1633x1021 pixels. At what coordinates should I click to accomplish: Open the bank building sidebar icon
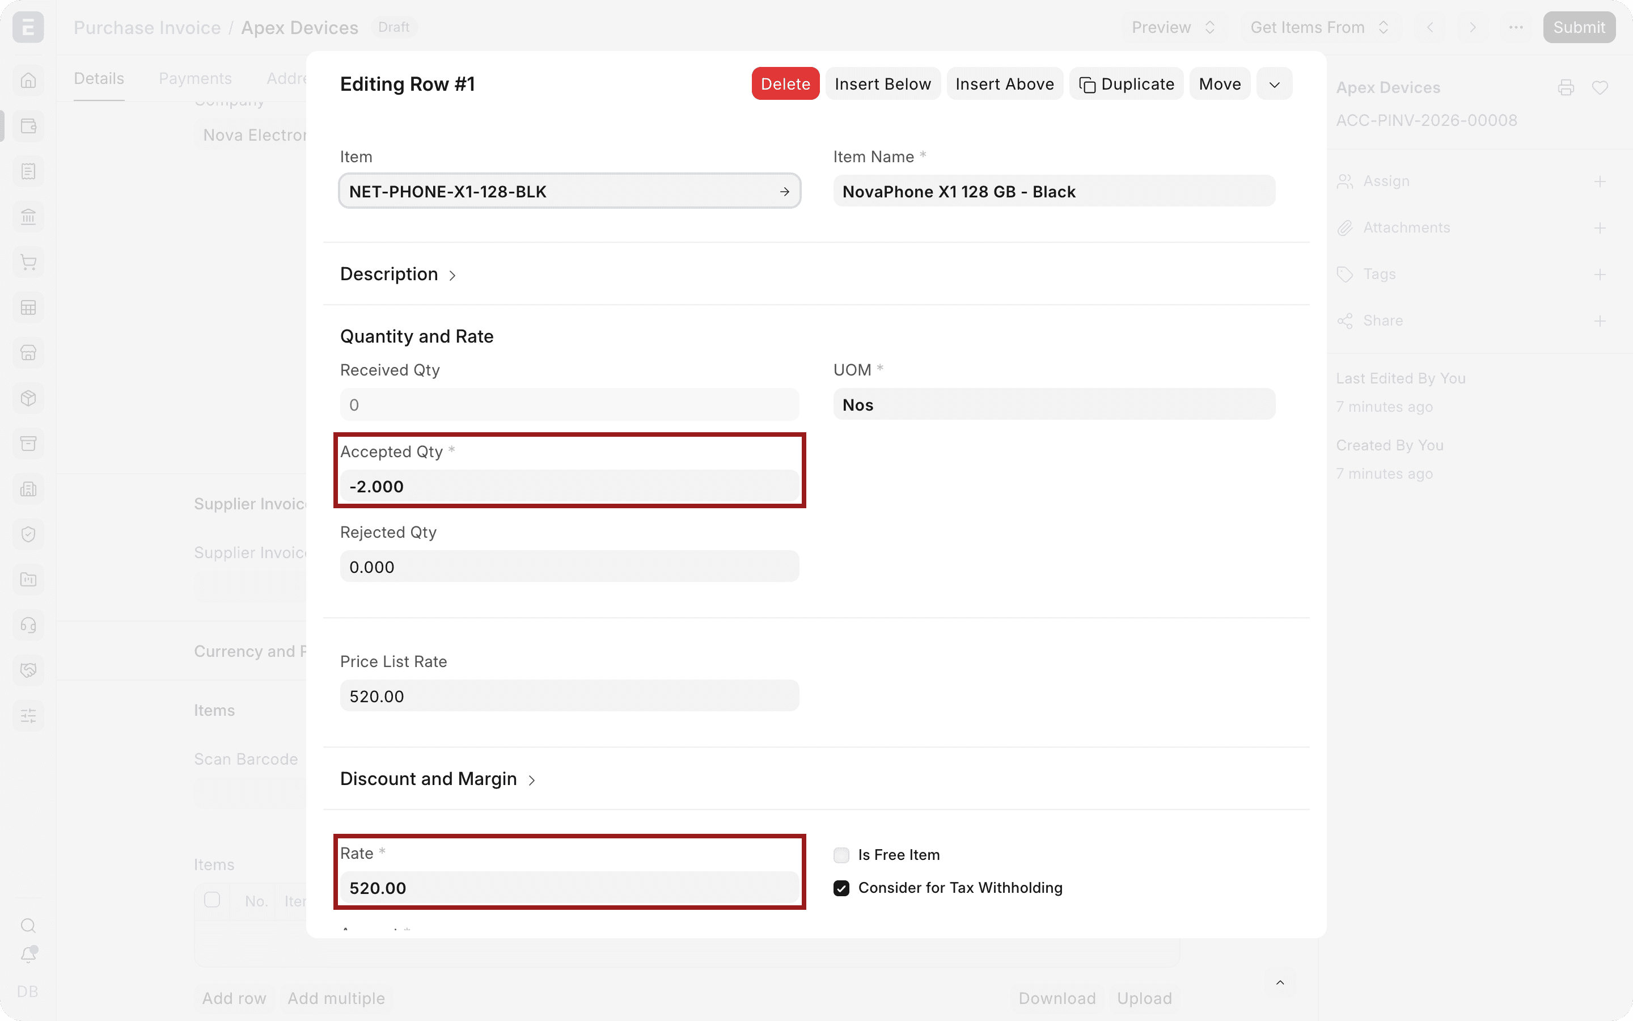tap(28, 217)
